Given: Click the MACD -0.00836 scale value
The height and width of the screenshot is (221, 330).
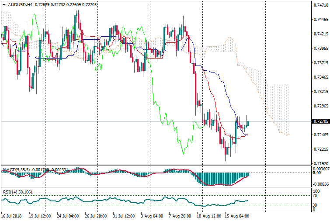Looking at the screenshot, I should tap(321, 184).
